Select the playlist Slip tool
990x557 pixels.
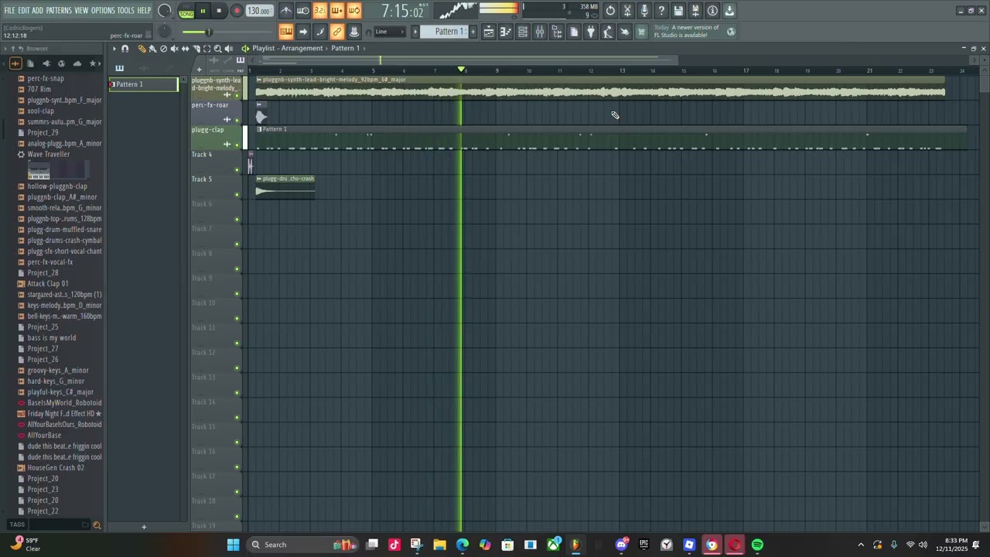pos(185,49)
